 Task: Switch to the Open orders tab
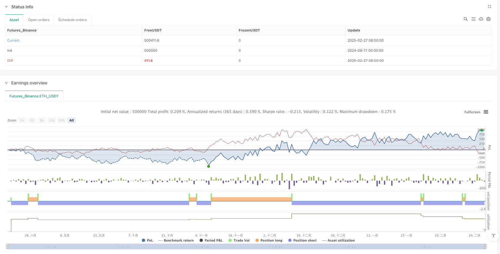39,20
